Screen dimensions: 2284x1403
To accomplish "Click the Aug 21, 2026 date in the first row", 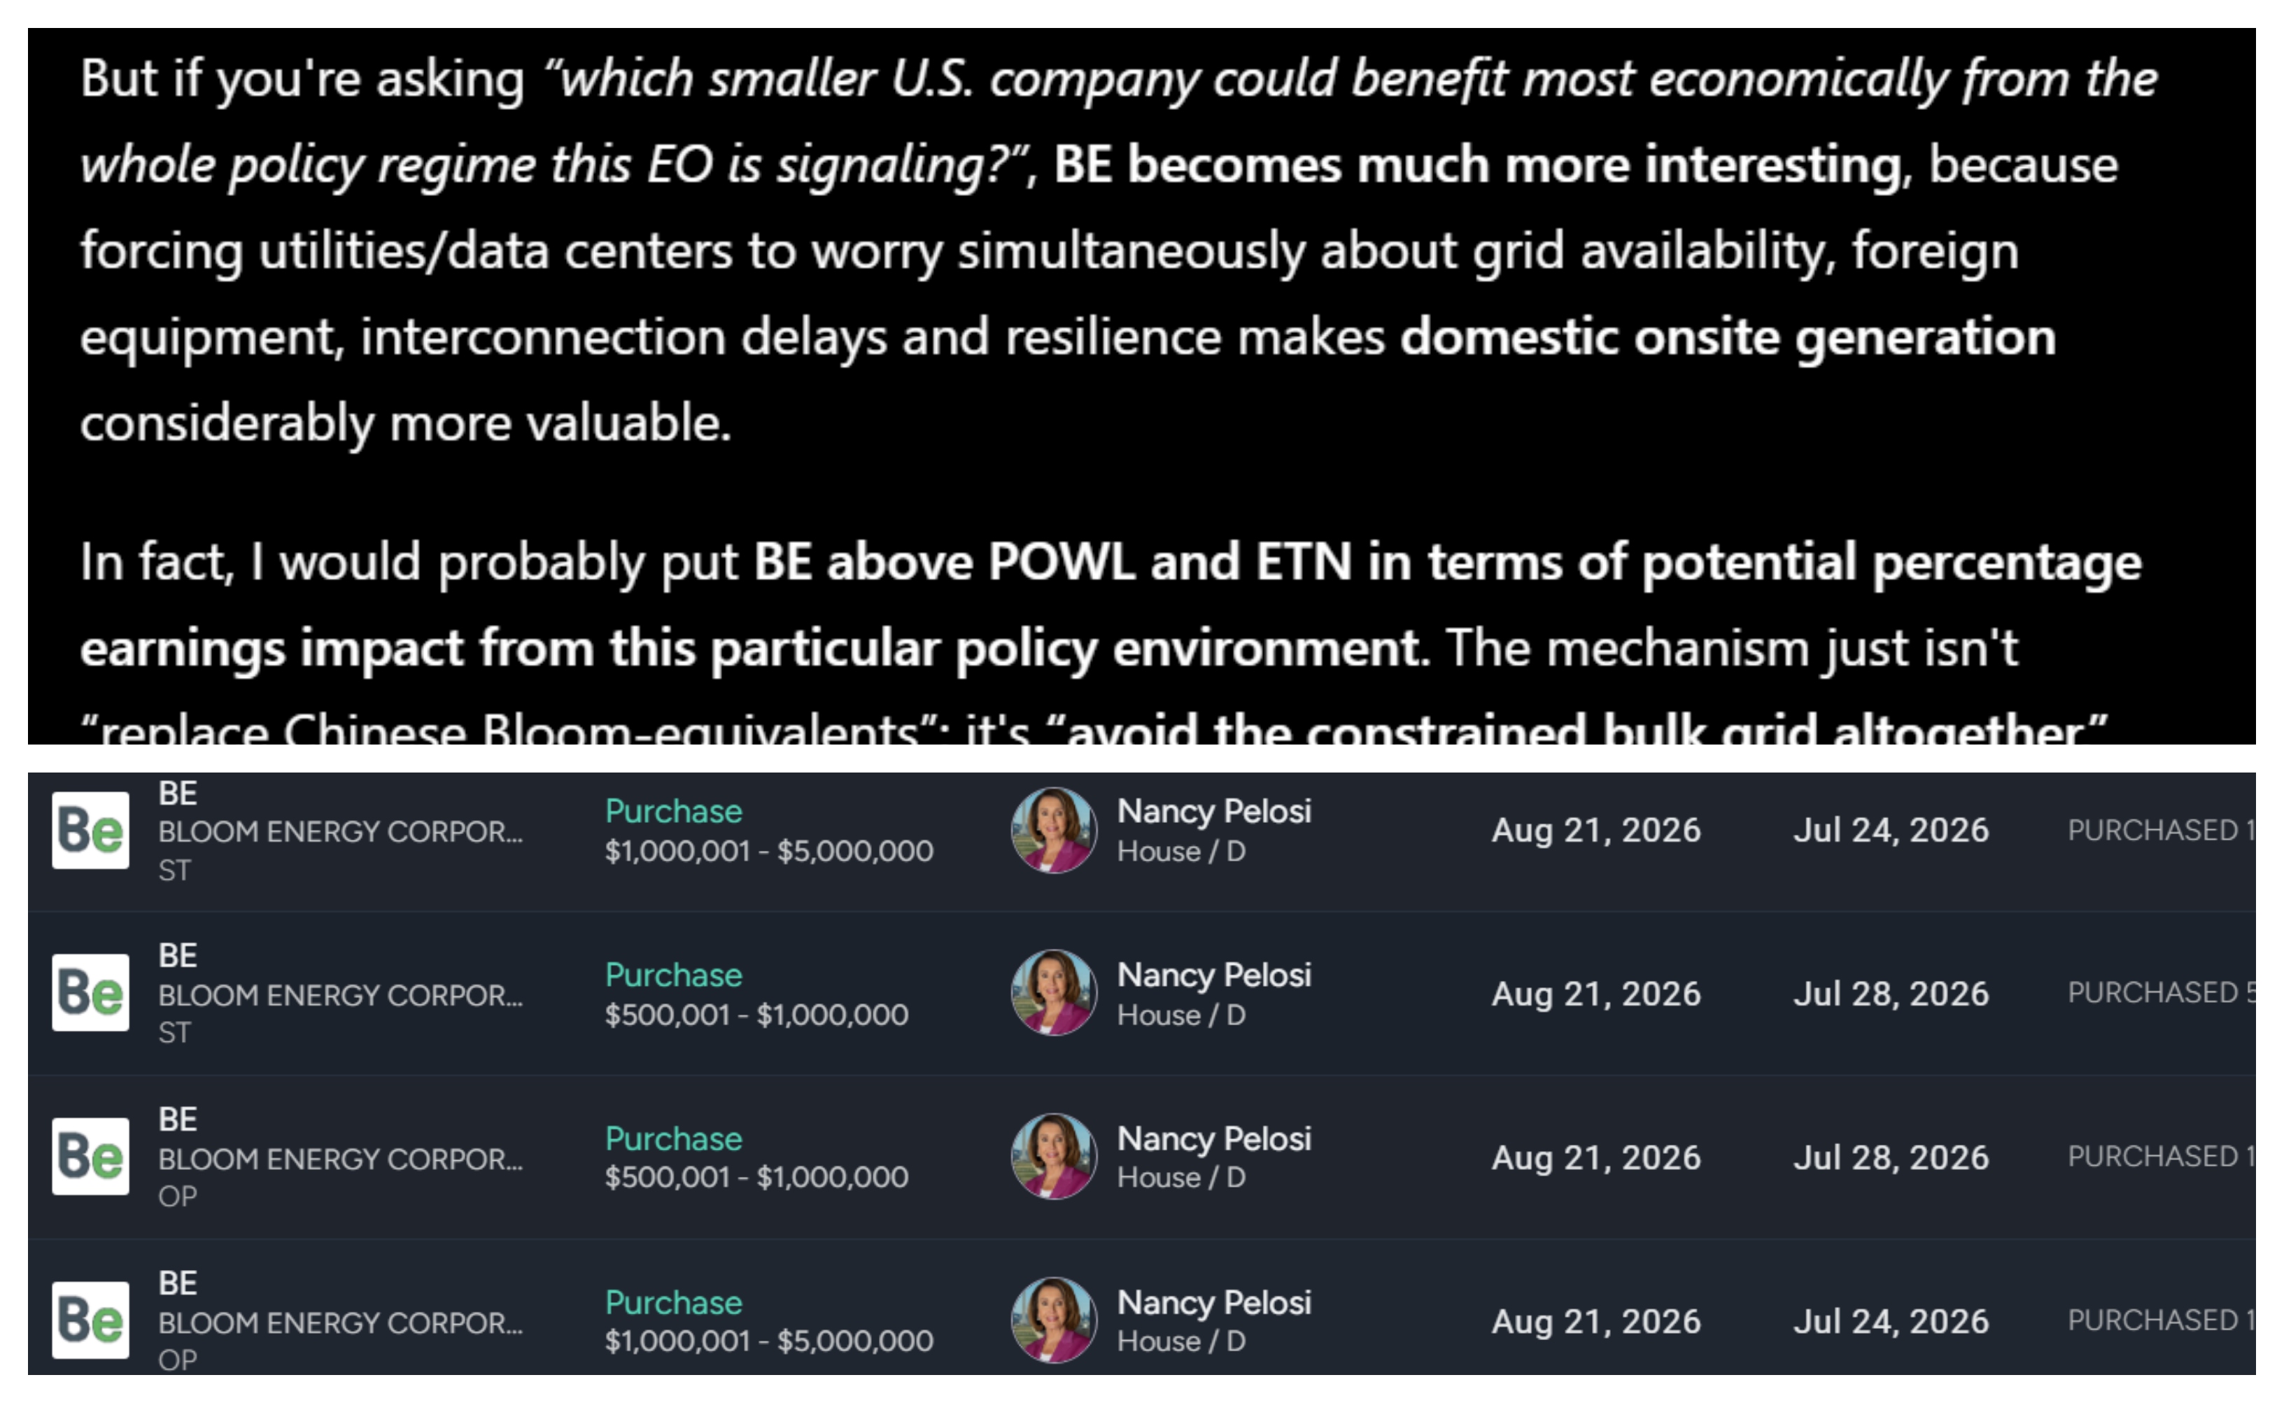I will tap(1595, 829).
